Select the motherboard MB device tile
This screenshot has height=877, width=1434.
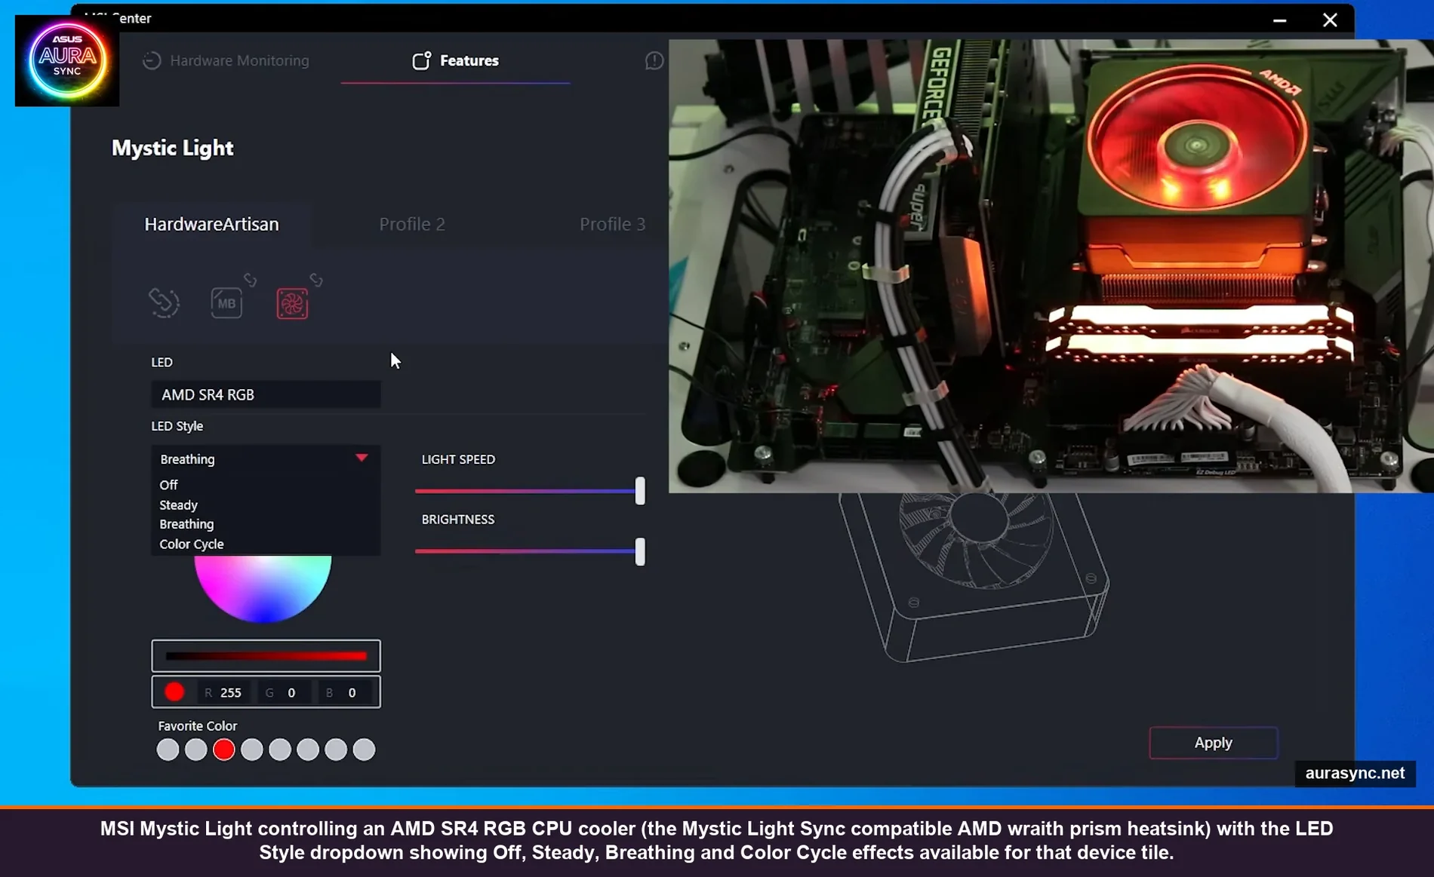tap(226, 302)
